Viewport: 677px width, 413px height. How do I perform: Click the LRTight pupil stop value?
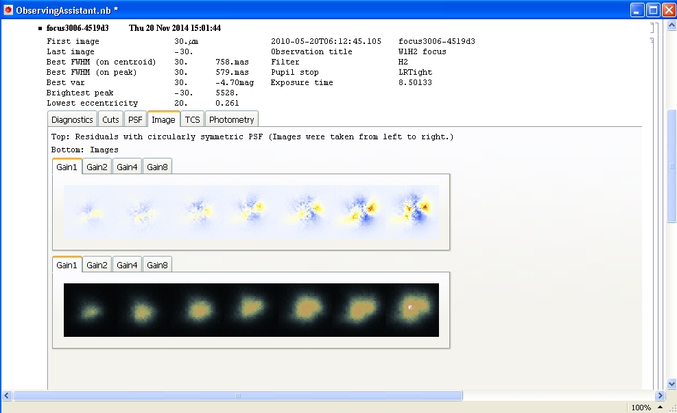[x=415, y=72]
